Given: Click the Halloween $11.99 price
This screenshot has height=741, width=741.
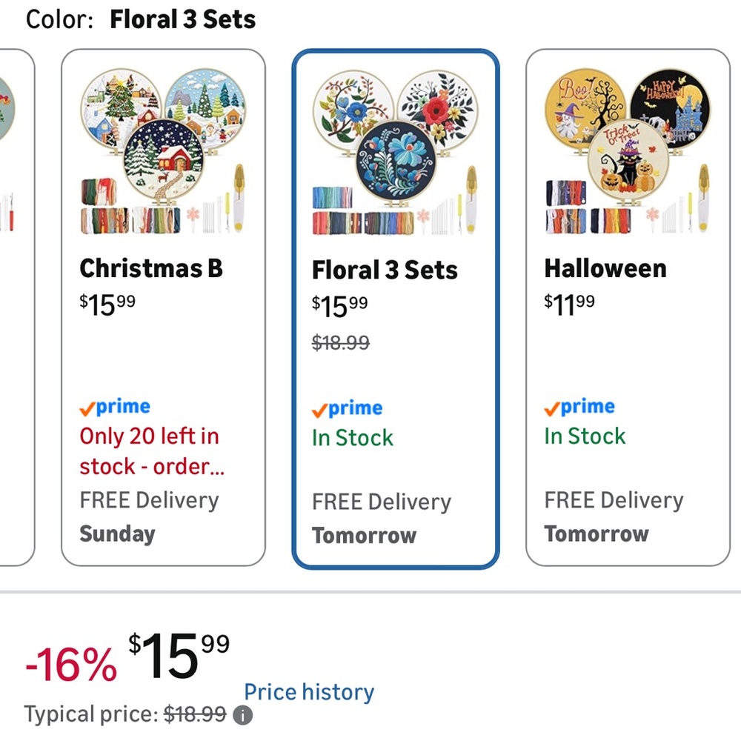Looking at the screenshot, I should pos(569,305).
